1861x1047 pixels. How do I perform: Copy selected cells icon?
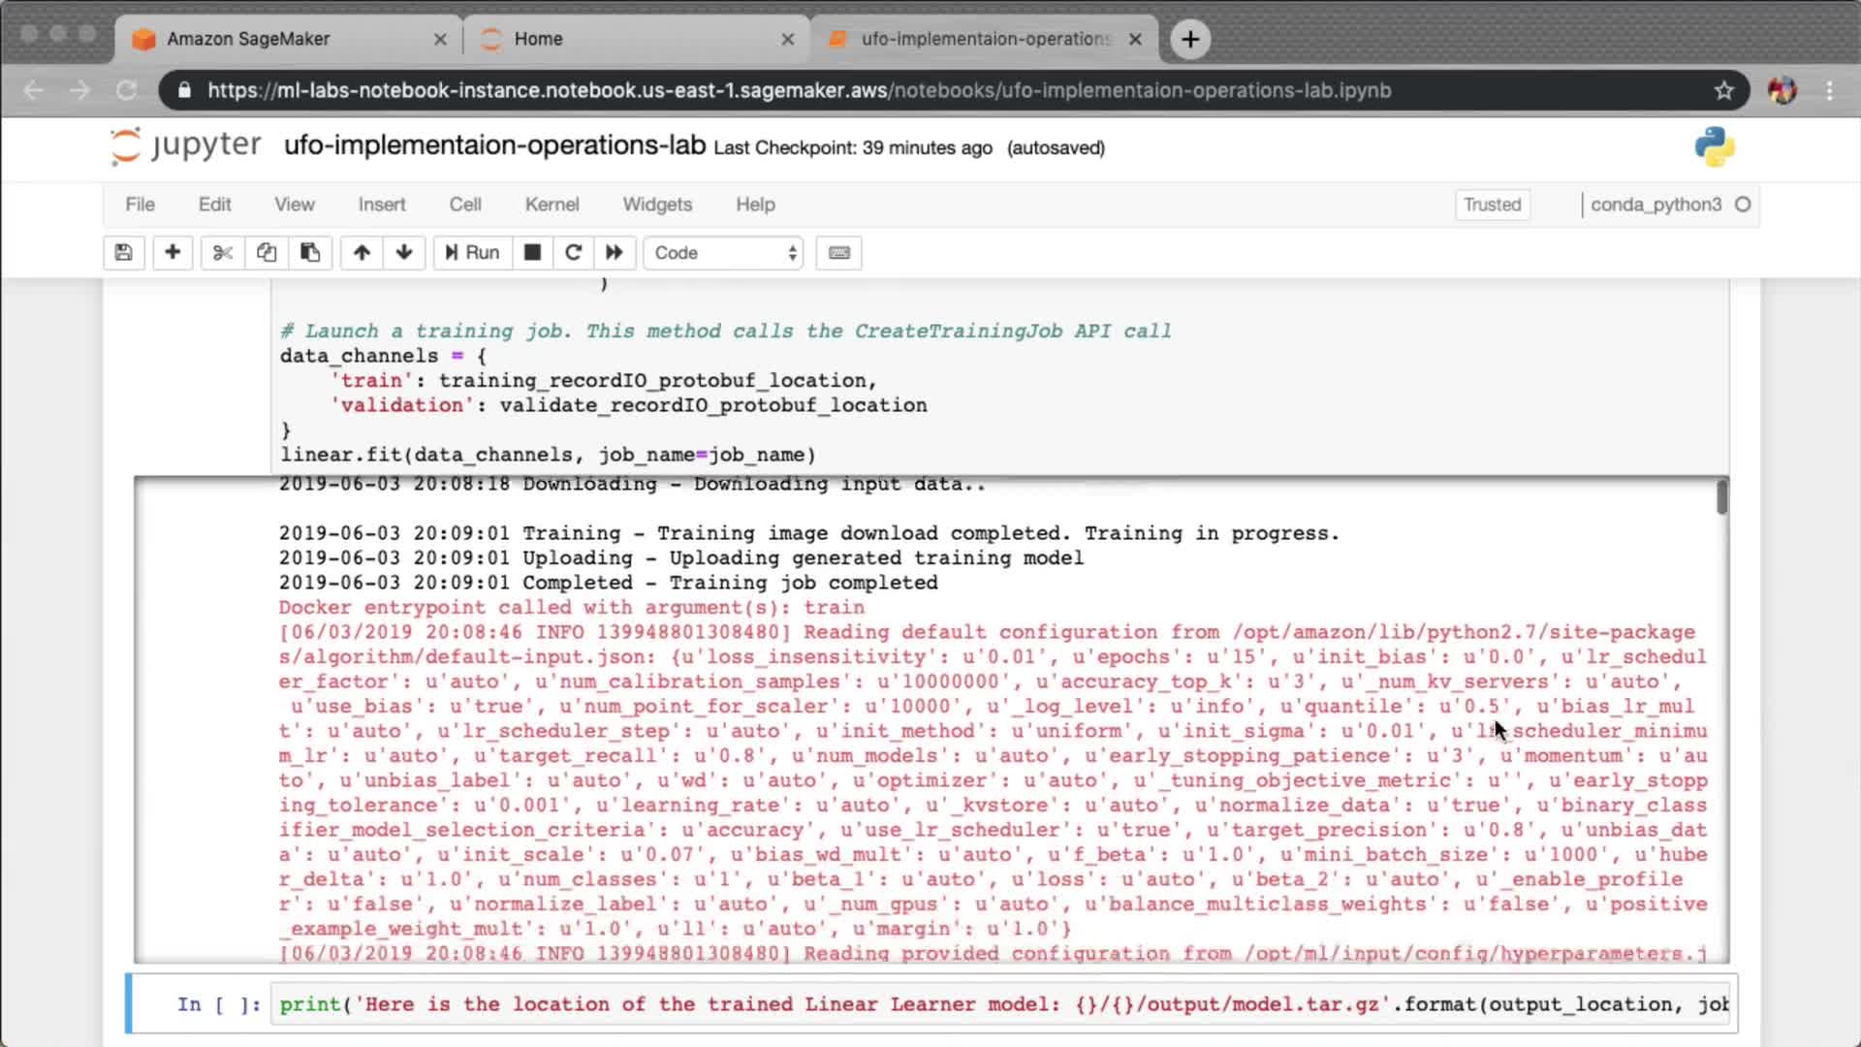(267, 253)
